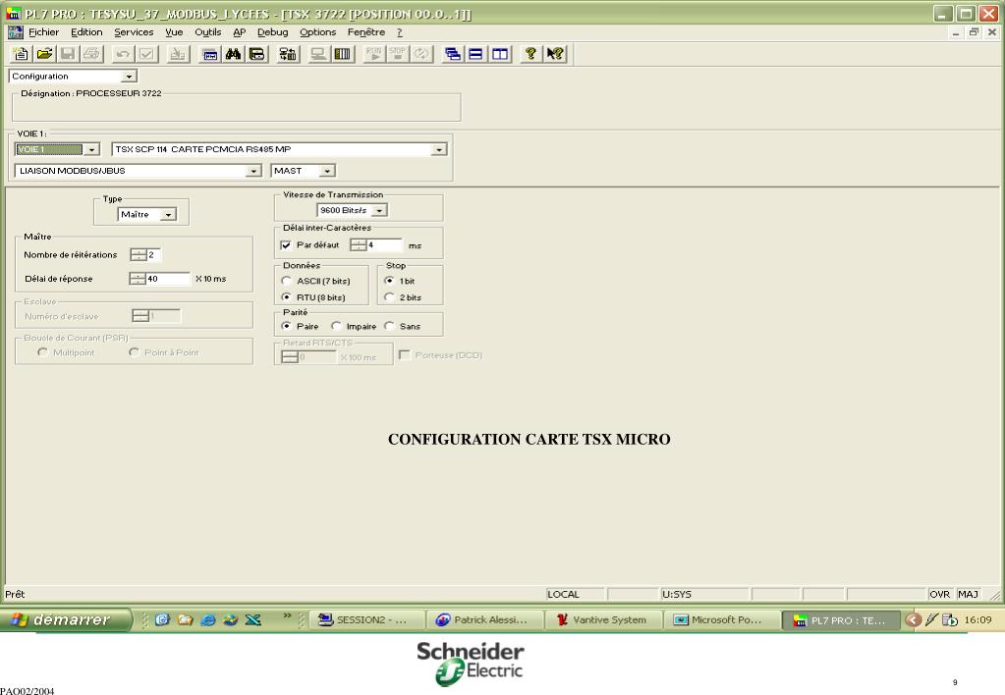Switch to SESSION2 taskbar button
This screenshot has width=1005, height=695.
tap(367, 619)
